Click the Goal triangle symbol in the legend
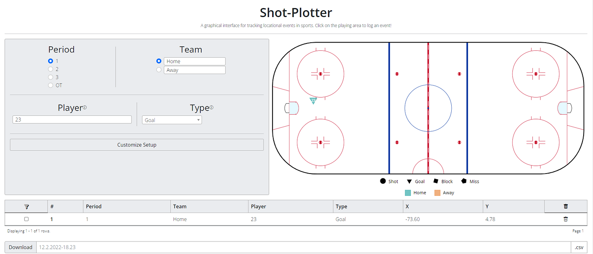This screenshot has width=593, height=254. tap(409, 181)
